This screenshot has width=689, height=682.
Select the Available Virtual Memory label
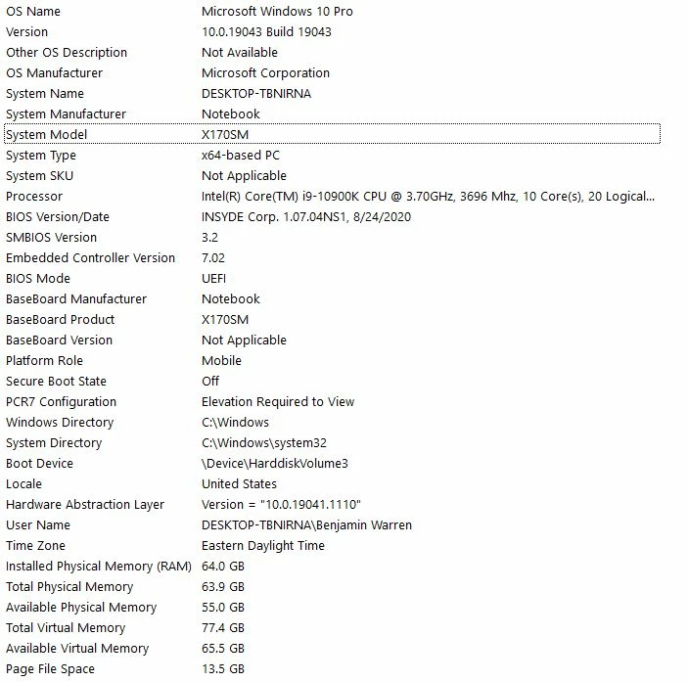click(x=77, y=649)
